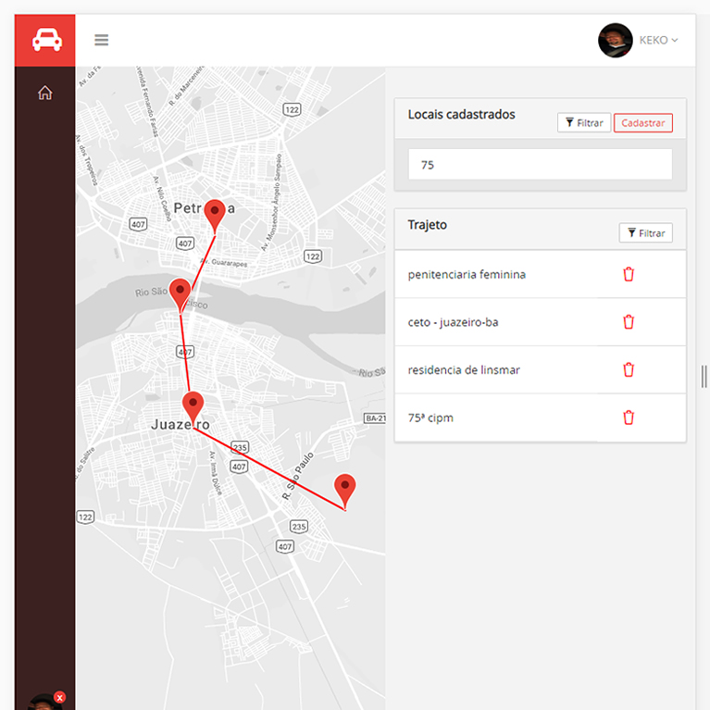
Task: Click the Filtrar button in Locais cadastrados
Action: [x=583, y=123]
